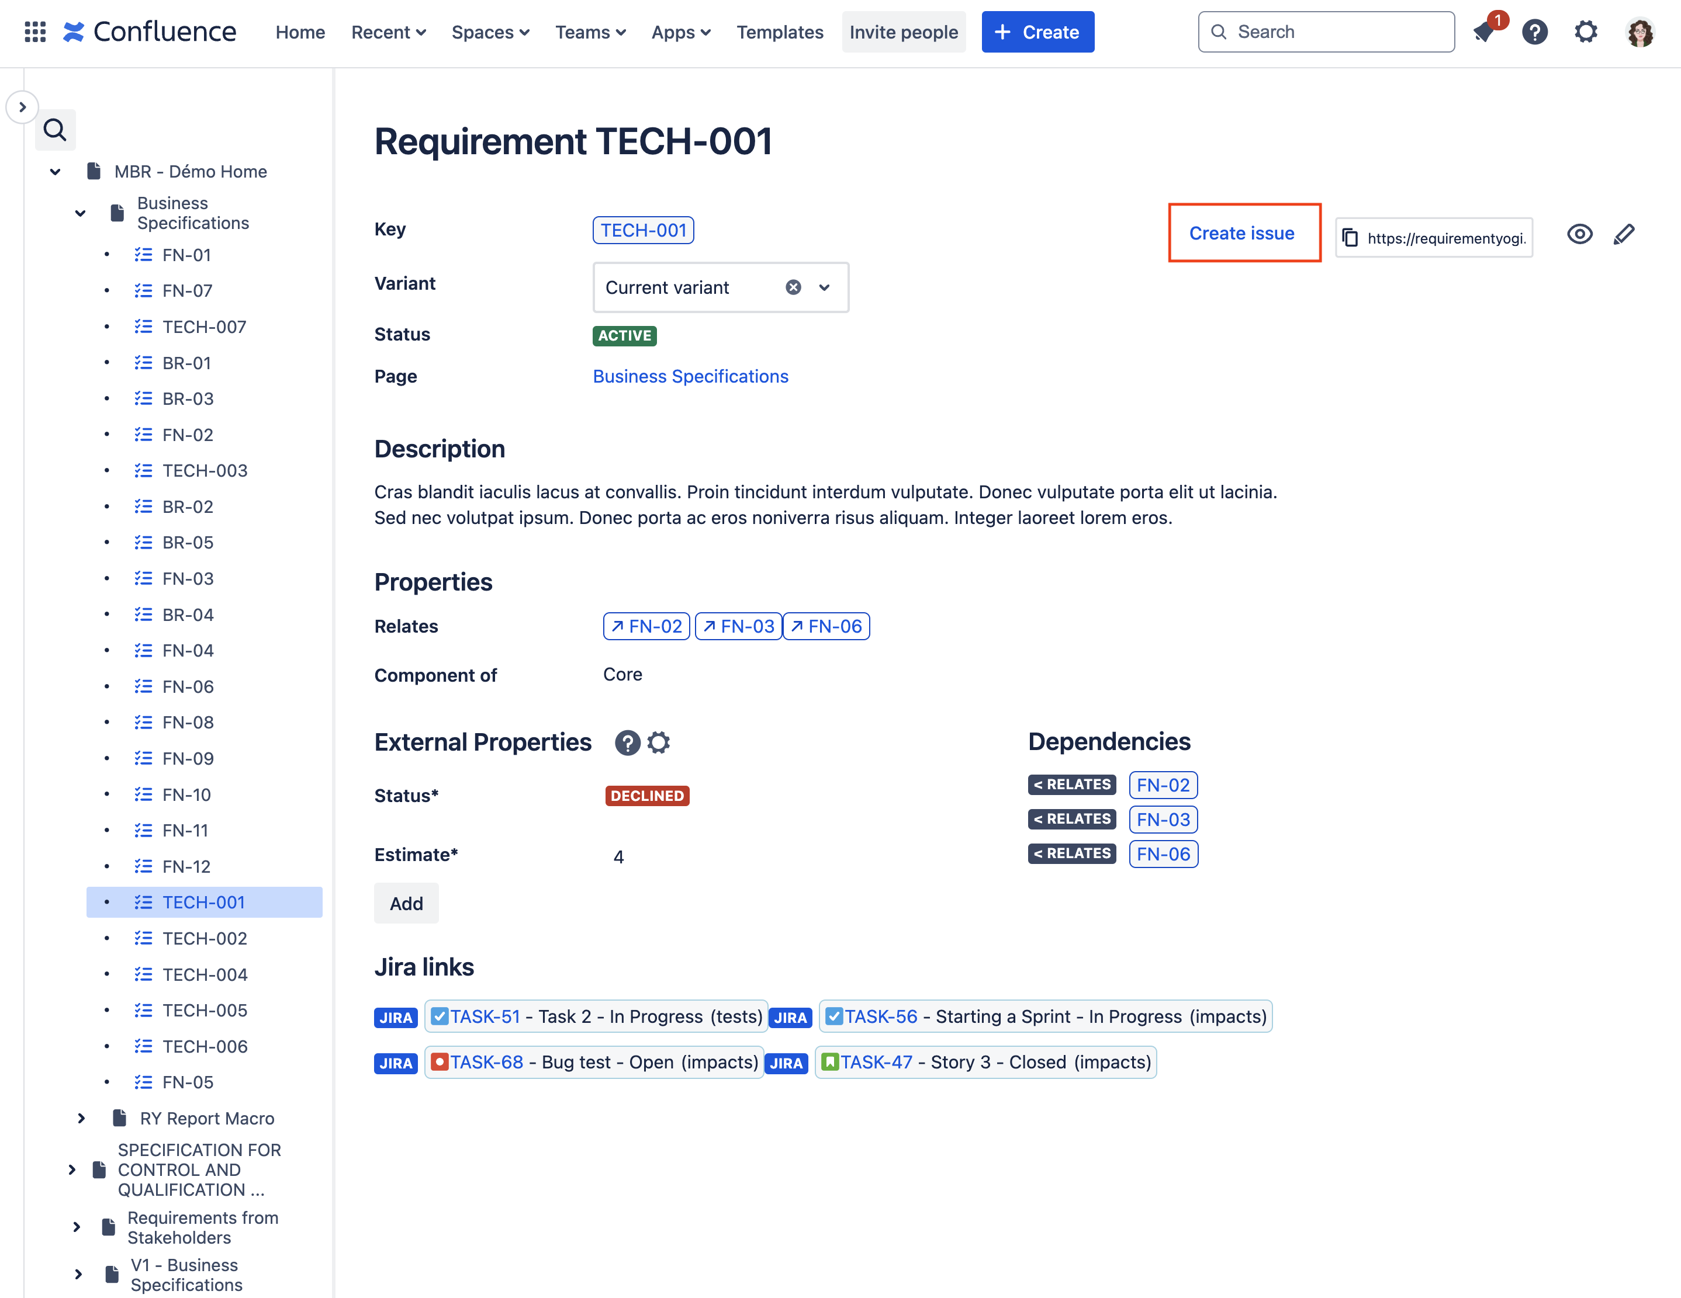The height and width of the screenshot is (1298, 1681).
Task: Edit the requirement using the pencil icon
Action: [x=1624, y=235]
